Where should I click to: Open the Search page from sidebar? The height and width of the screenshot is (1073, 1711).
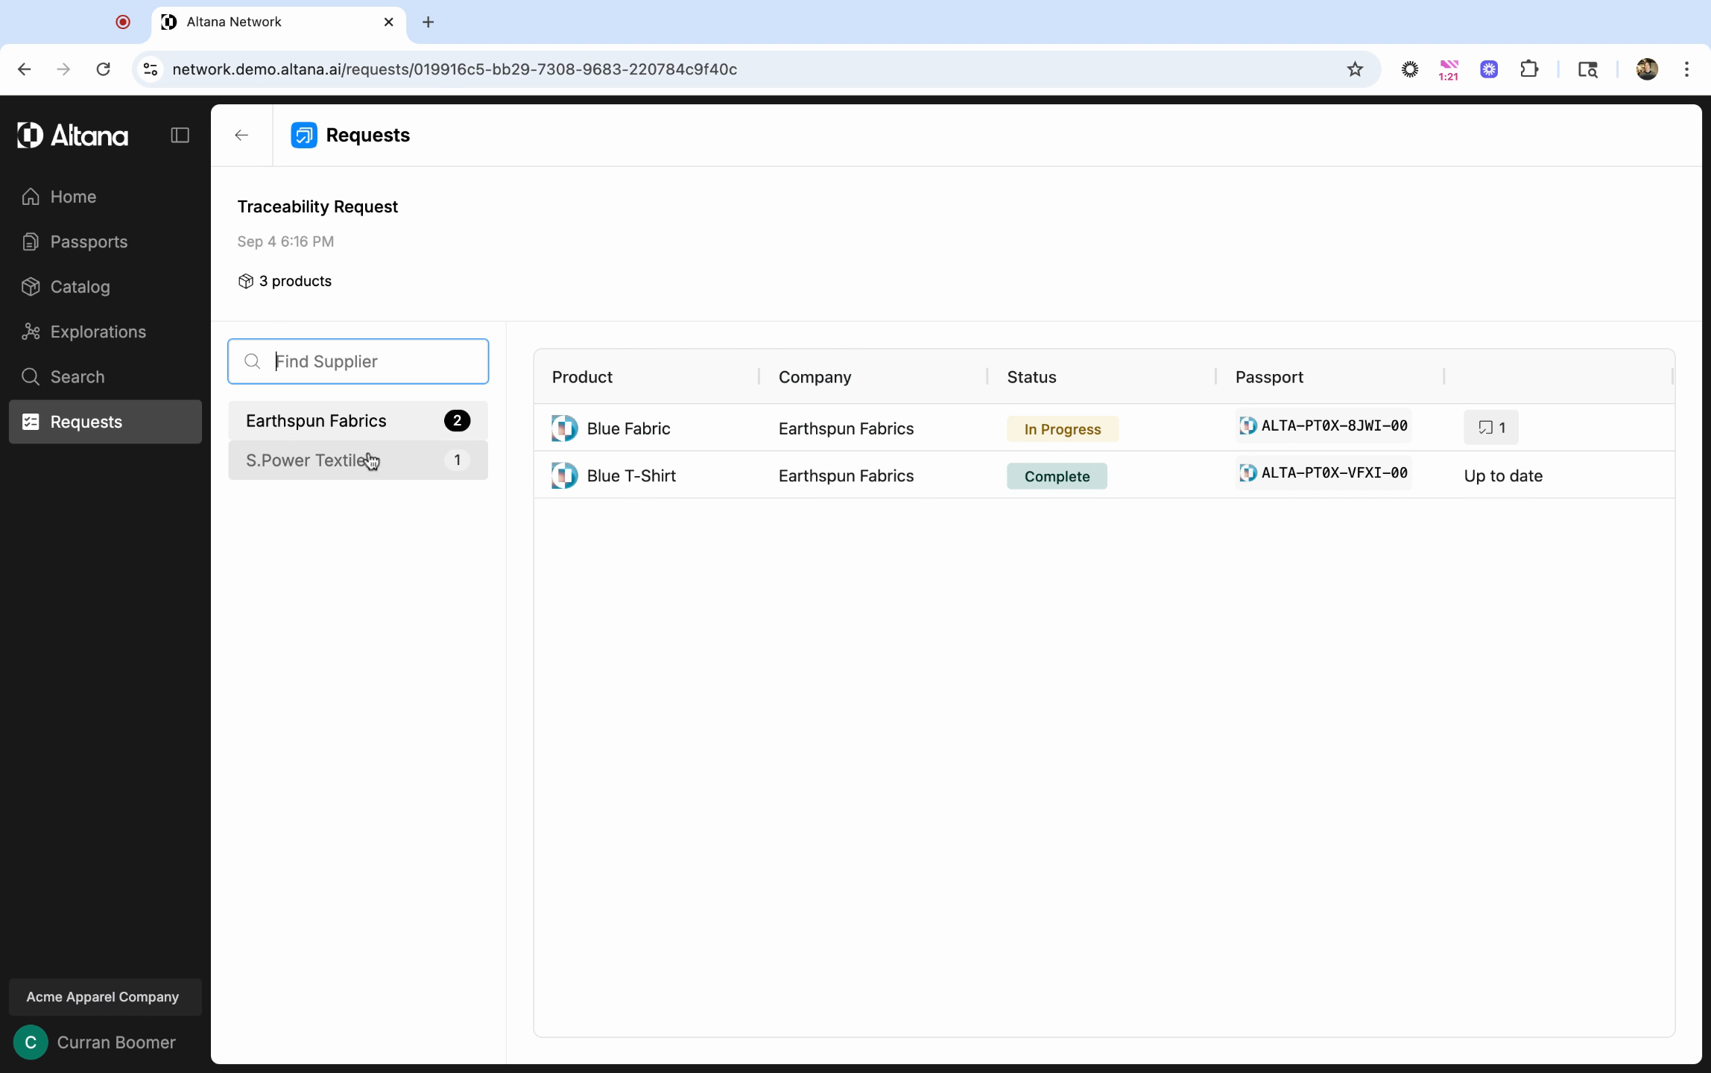77,377
